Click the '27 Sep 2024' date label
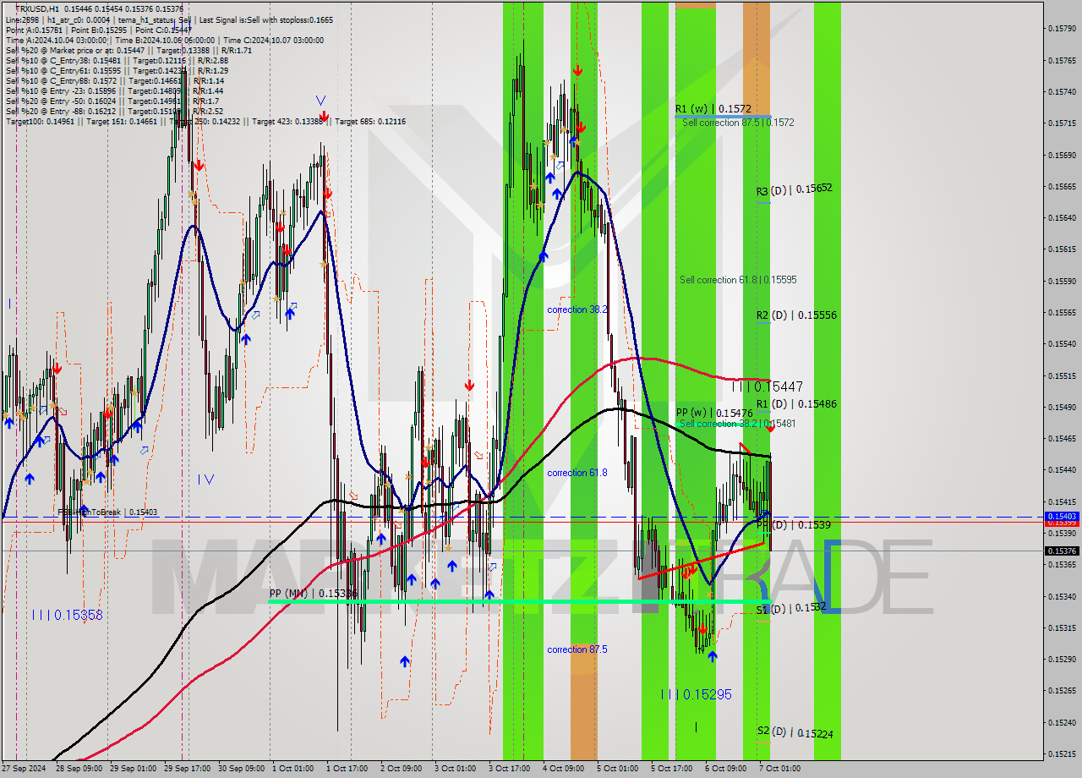This screenshot has width=1082, height=778. [24, 769]
